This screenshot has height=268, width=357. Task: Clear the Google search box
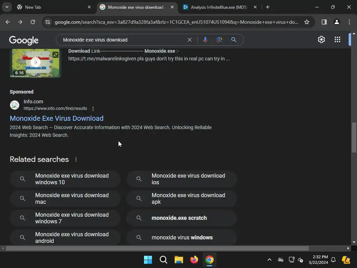(189, 40)
